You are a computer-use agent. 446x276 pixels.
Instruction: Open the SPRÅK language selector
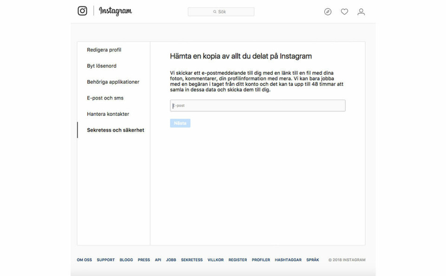pyautogui.click(x=313, y=260)
